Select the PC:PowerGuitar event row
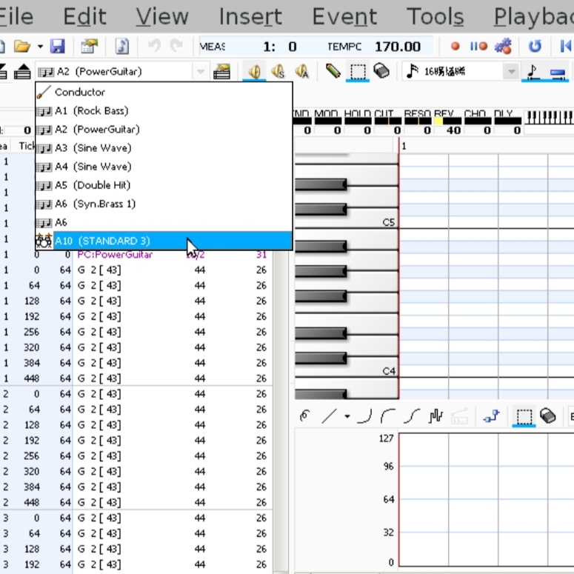This screenshot has height=574, width=574. tap(136, 255)
